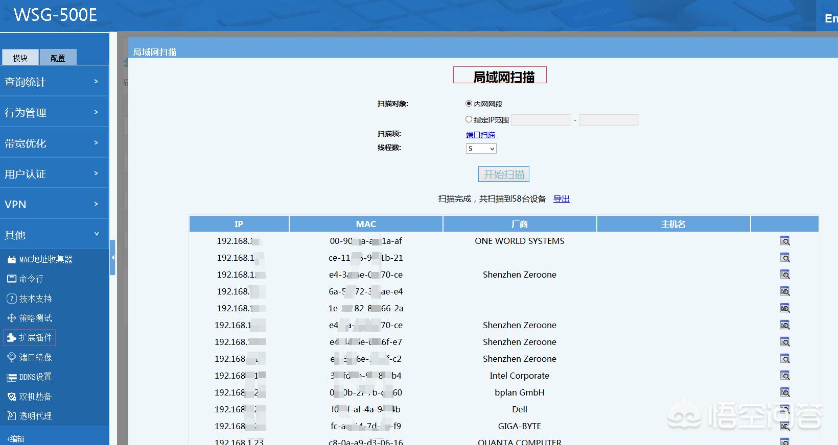Switch to the 配置 tab

58,58
